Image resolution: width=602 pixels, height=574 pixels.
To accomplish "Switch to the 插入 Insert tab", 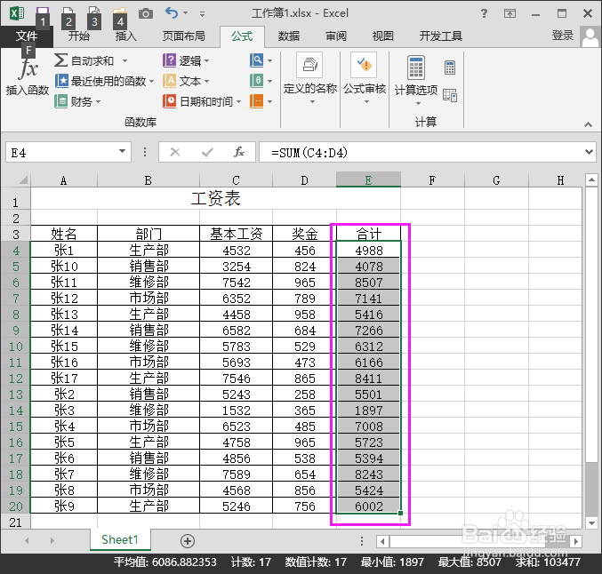I will coord(126,36).
